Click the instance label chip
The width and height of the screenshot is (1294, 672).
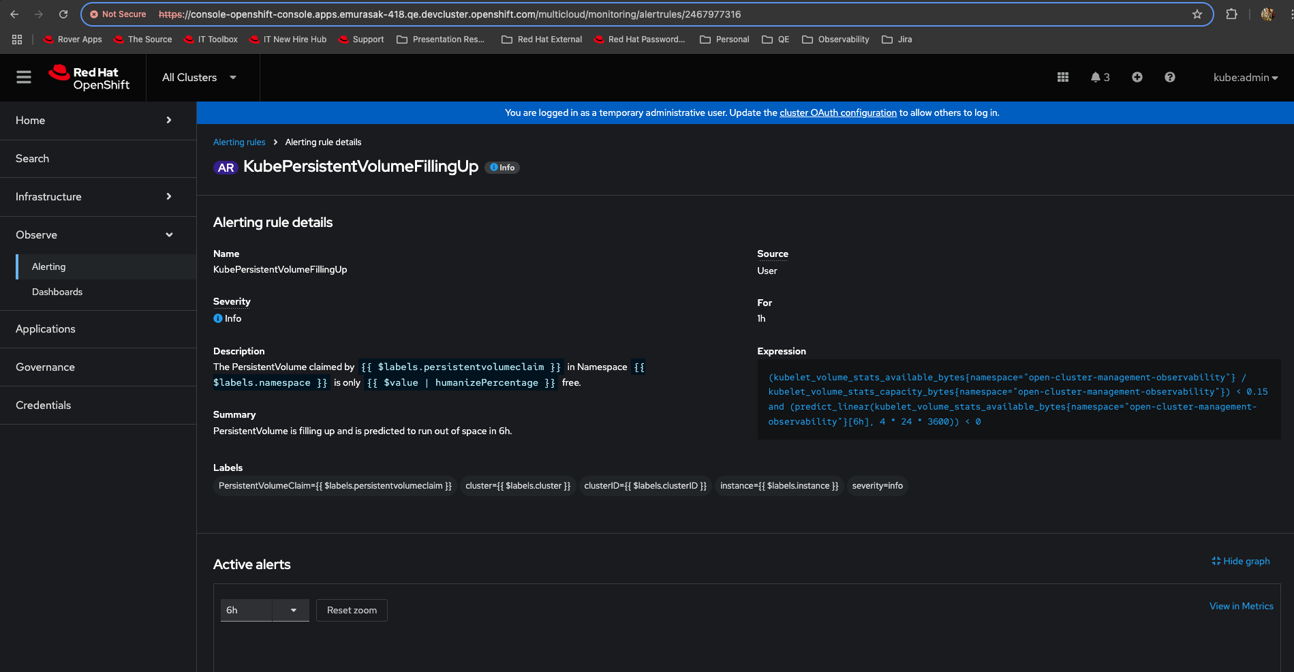(780, 486)
